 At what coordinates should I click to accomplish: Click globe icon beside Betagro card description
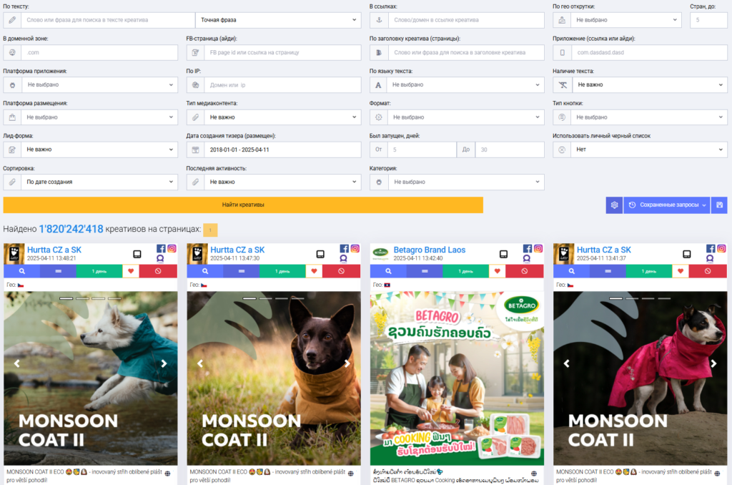point(533,474)
